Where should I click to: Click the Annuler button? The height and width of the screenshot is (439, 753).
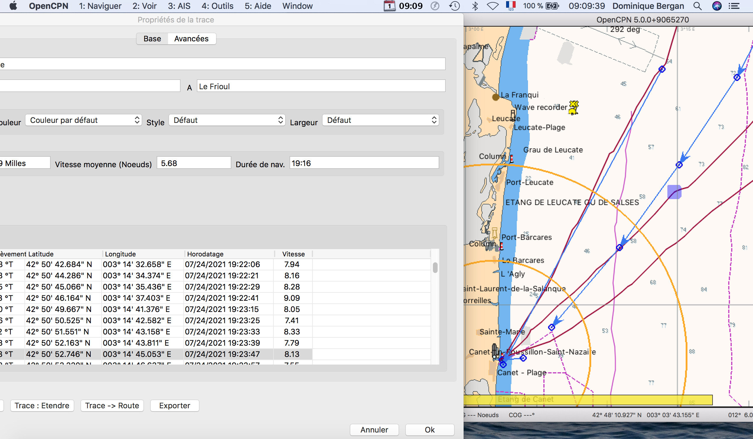tap(374, 430)
